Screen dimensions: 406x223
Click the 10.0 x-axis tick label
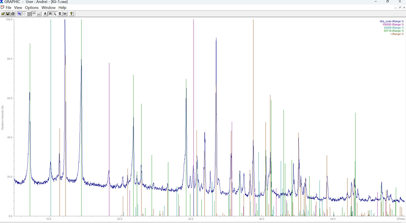coord(49,219)
